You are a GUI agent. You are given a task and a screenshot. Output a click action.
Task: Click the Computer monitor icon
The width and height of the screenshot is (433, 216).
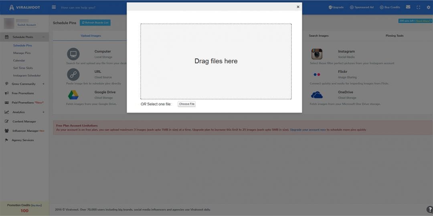coord(73,54)
